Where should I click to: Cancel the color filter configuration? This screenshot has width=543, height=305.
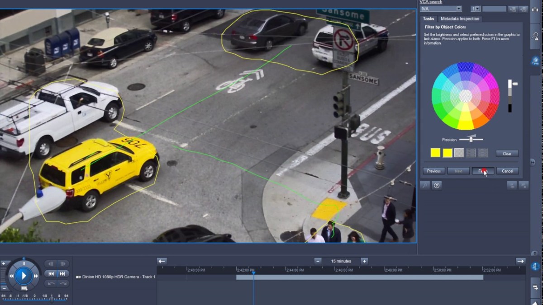click(507, 171)
